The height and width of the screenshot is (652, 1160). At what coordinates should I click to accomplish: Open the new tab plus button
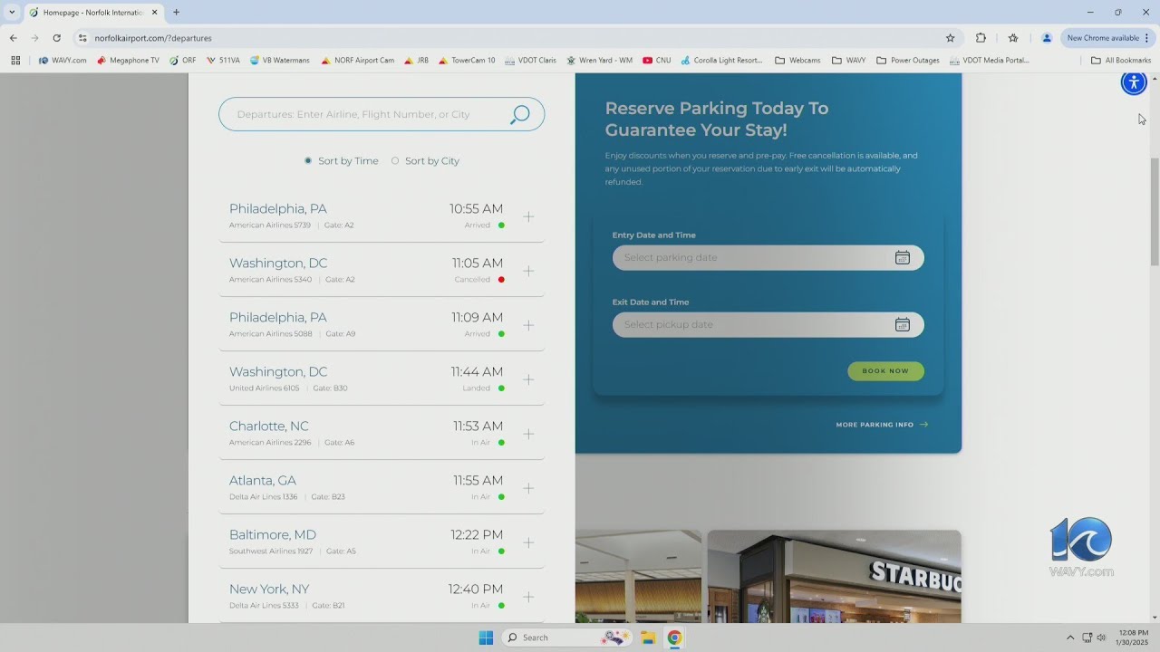pyautogui.click(x=176, y=13)
